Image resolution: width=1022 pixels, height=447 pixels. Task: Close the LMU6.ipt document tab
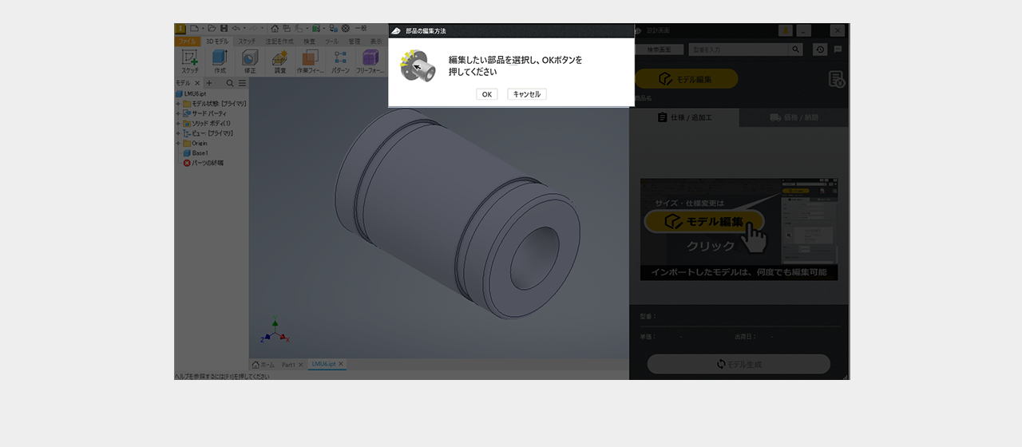point(341,364)
